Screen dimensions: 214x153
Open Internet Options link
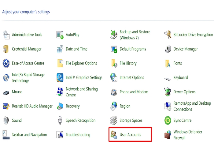point(132,78)
